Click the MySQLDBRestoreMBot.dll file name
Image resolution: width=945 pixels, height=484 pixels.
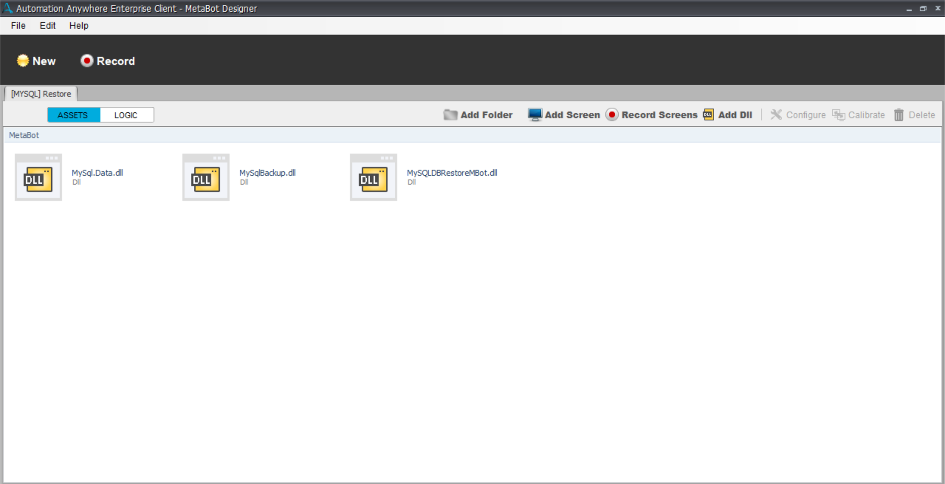tap(452, 173)
